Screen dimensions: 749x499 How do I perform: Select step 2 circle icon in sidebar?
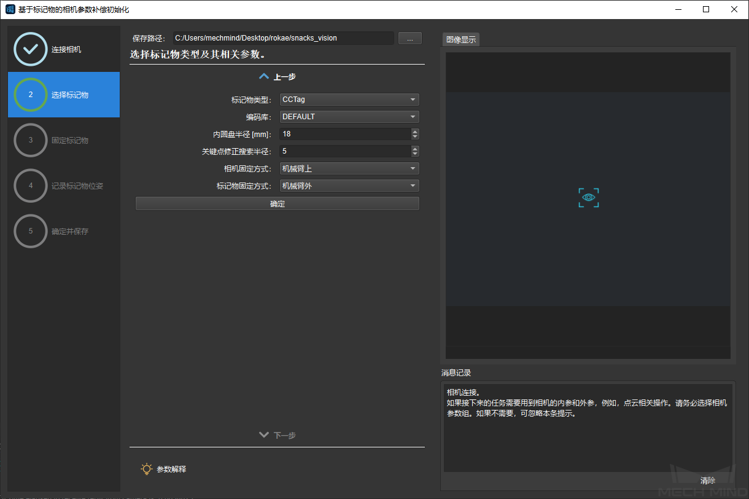[30, 95]
